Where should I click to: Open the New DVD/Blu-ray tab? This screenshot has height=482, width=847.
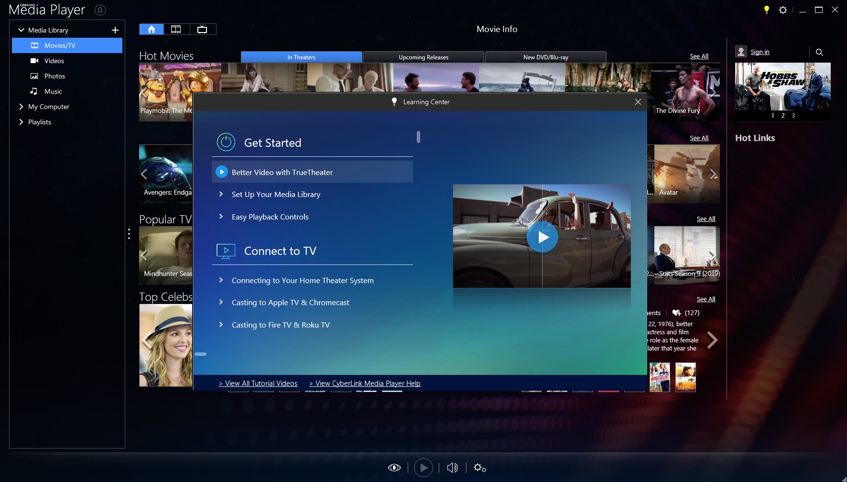pos(546,57)
